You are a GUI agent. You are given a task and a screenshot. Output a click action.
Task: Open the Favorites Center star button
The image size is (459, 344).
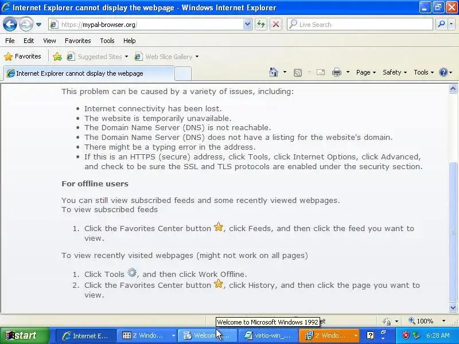point(22,56)
